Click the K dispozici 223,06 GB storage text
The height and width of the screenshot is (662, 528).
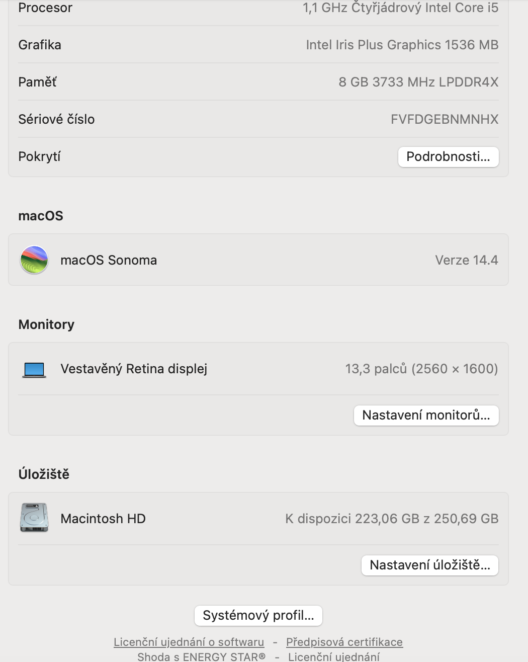(x=392, y=519)
